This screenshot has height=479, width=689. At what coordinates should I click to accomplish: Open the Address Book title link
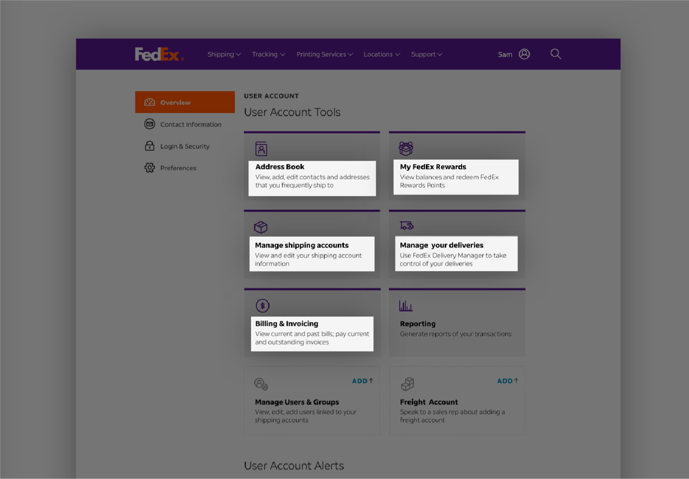click(280, 167)
